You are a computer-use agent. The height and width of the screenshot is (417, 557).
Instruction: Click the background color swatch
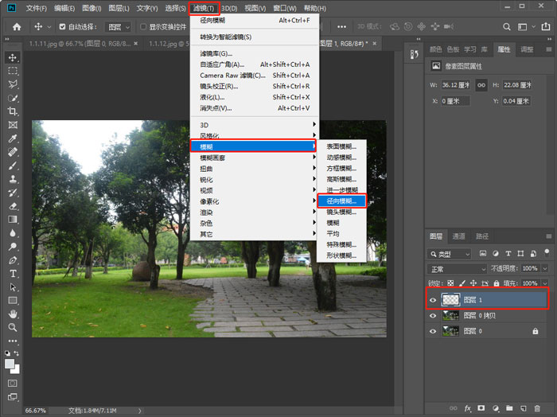click(17, 371)
